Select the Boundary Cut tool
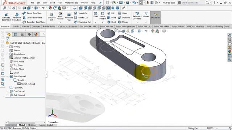This screenshot has width=232, height=130. coord(82,22)
